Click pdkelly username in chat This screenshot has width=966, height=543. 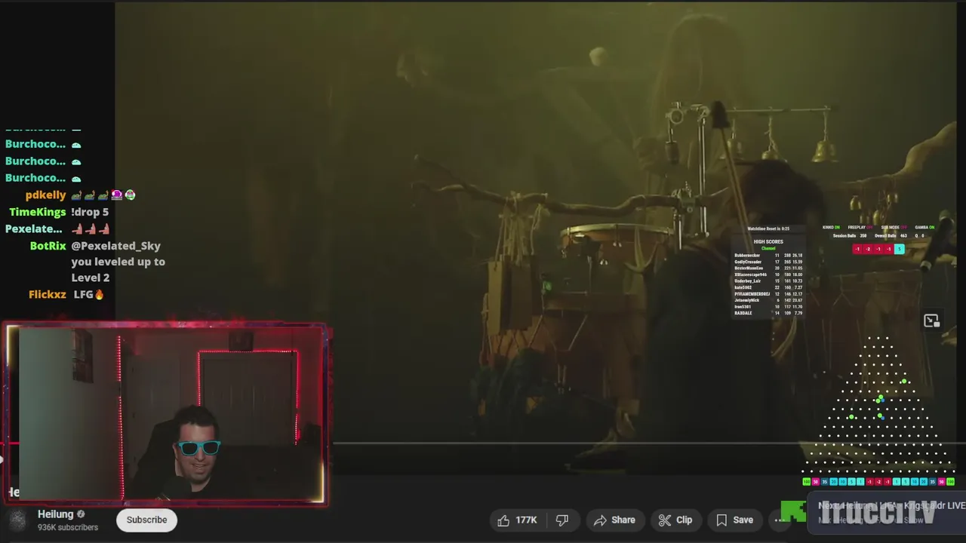pos(45,195)
